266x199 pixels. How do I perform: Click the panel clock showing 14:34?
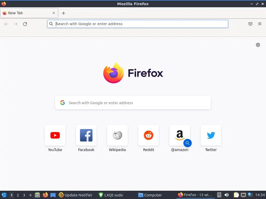pyautogui.click(x=260, y=195)
